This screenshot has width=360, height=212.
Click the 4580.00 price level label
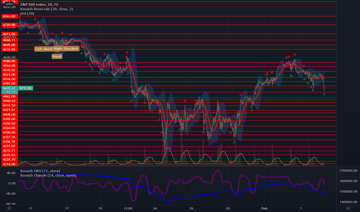click(x=9, y=61)
